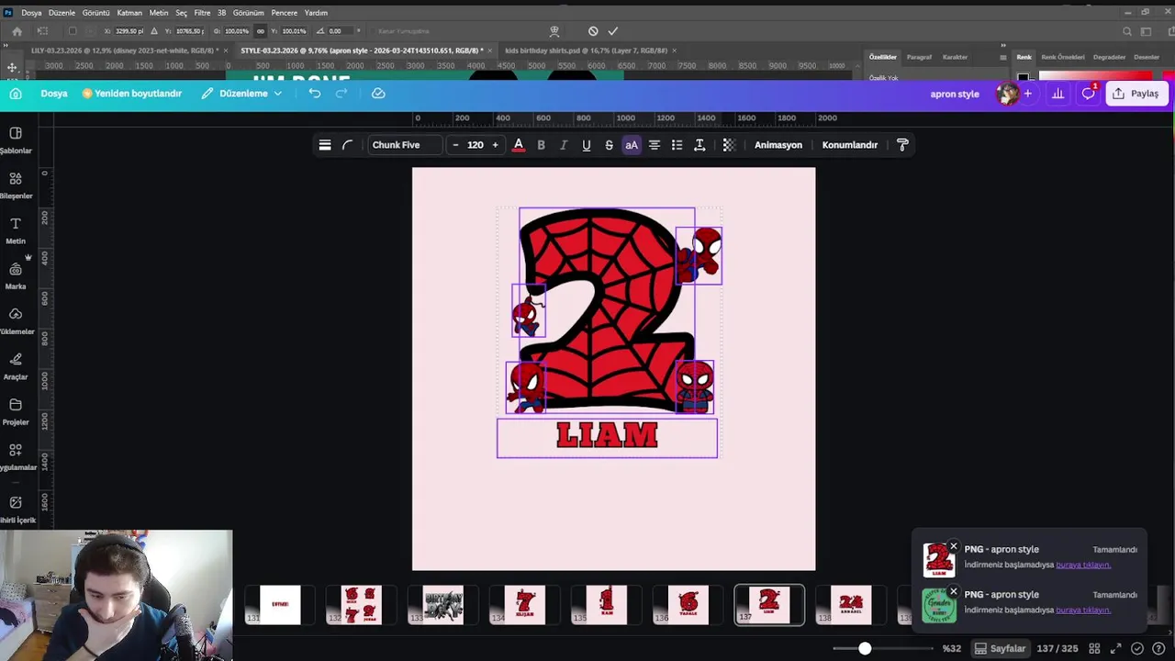Open Photoshop Filtre menu
The height and width of the screenshot is (661, 1175).
[x=202, y=13]
